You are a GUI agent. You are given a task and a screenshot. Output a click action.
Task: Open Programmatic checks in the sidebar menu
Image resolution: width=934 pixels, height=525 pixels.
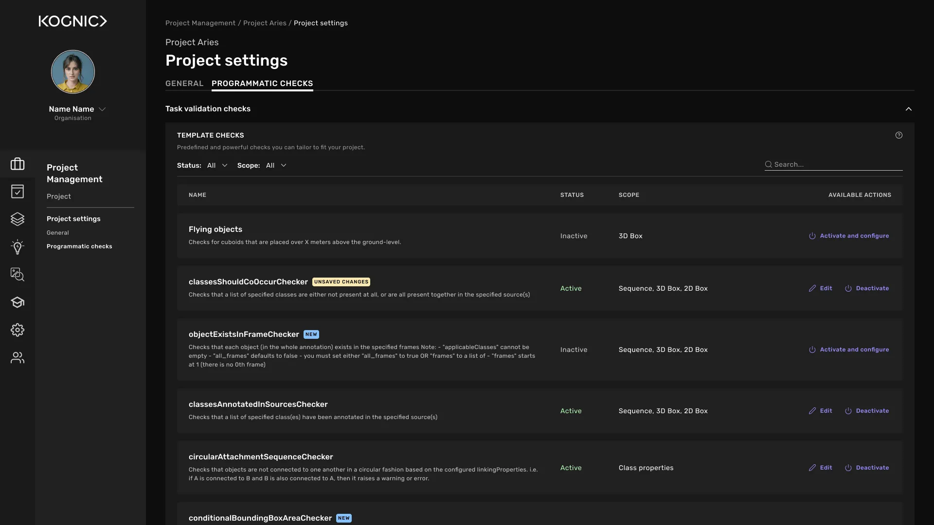click(79, 246)
